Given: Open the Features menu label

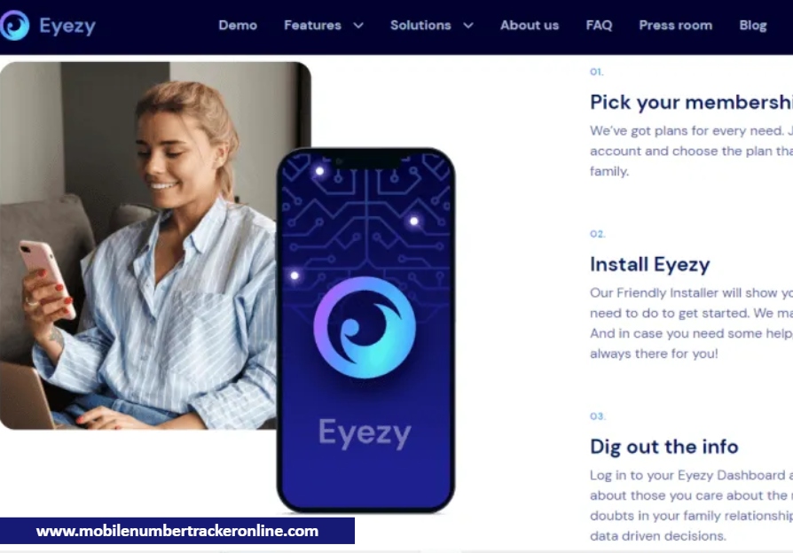Looking at the screenshot, I should 312,26.
